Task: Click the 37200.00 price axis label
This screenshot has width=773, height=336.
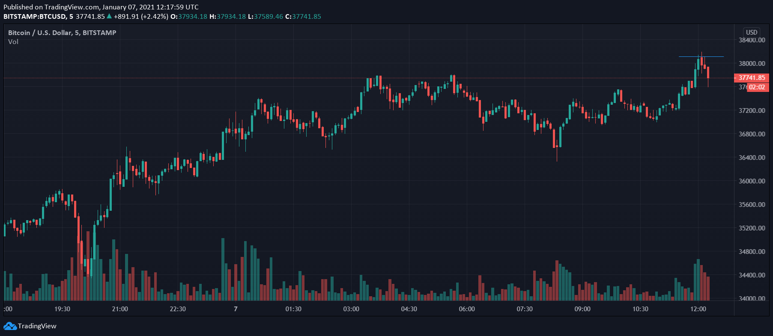Action: pos(752,111)
